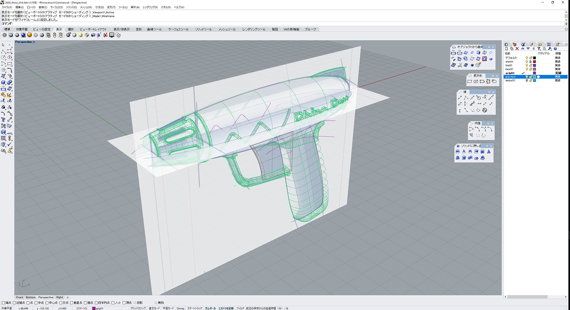This screenshot has height=310, width=570.
Task: Open the folder tab icon in right panel
Action: click(540, 45)
